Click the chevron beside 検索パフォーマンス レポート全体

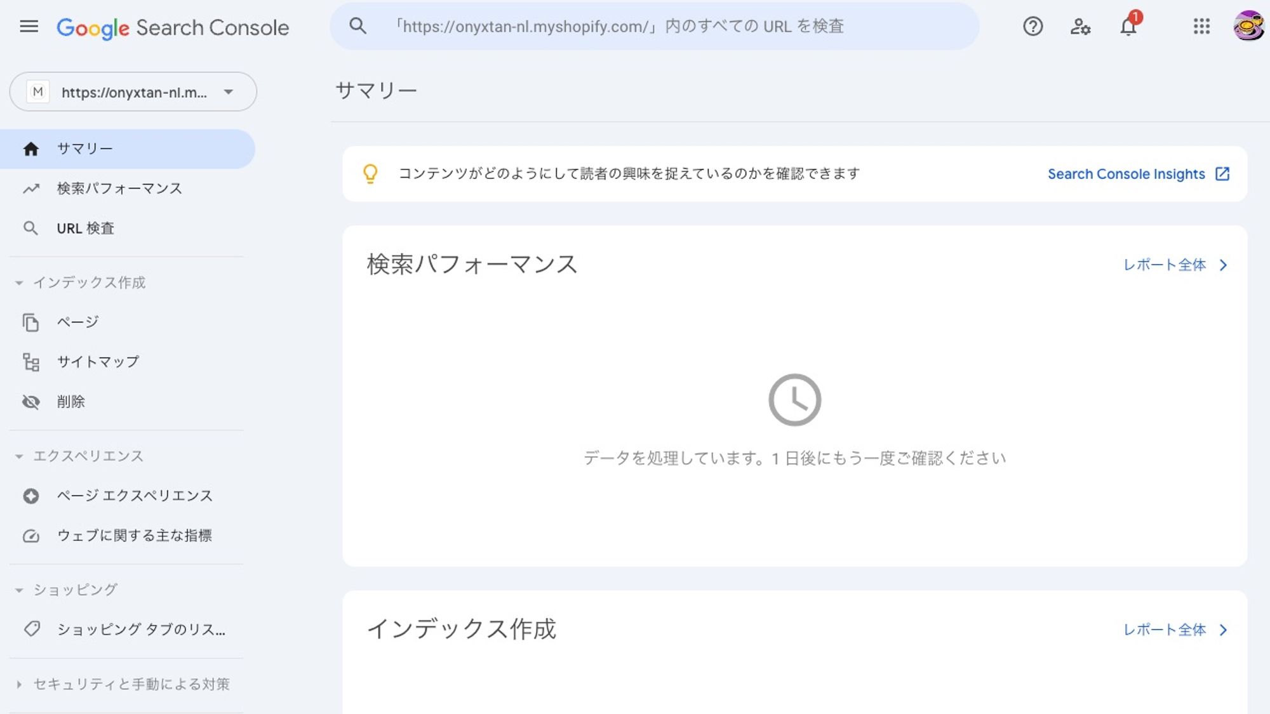(1223, 265)
